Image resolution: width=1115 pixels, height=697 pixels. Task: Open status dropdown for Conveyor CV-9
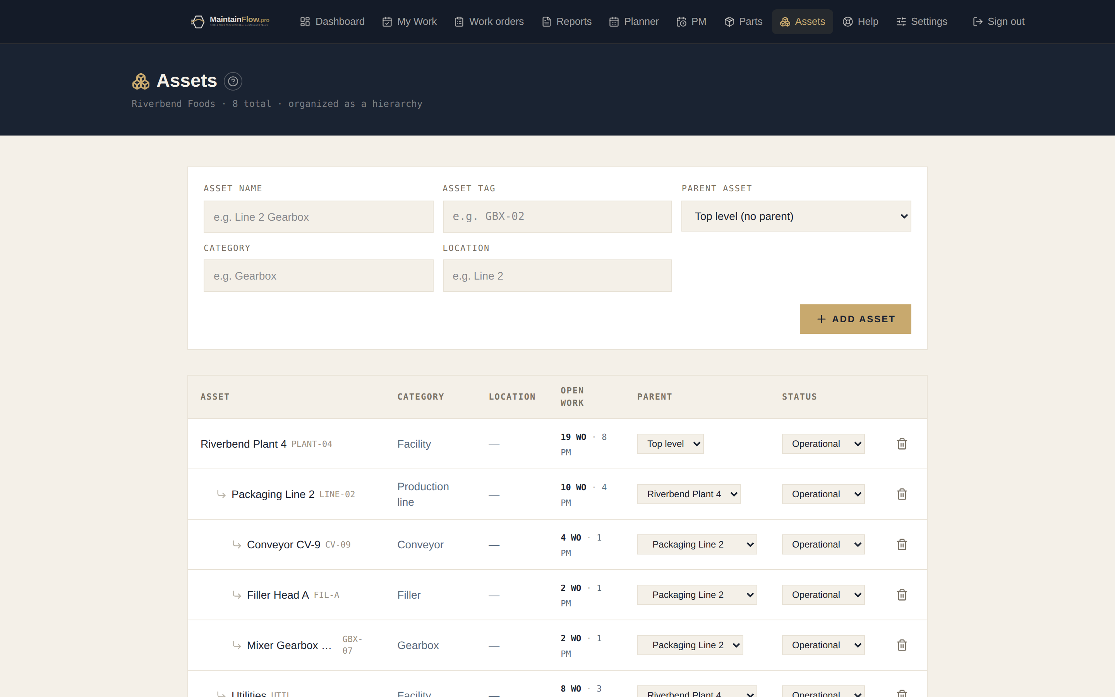point(823,544)
